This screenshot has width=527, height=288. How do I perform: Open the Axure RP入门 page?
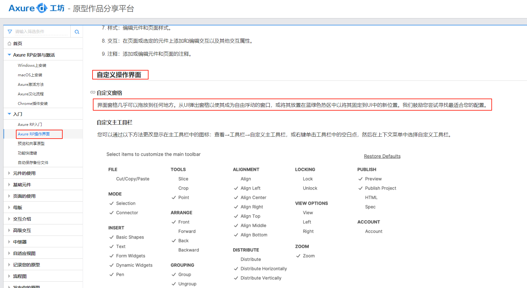30,125
